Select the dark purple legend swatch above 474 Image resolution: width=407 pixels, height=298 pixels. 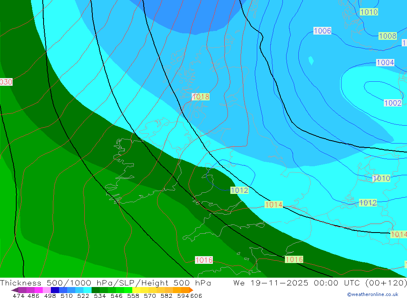(x=22, y=290)
